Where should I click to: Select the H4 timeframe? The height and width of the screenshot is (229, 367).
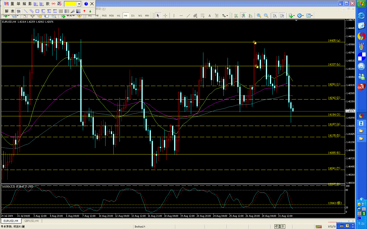tap(126, 16)
